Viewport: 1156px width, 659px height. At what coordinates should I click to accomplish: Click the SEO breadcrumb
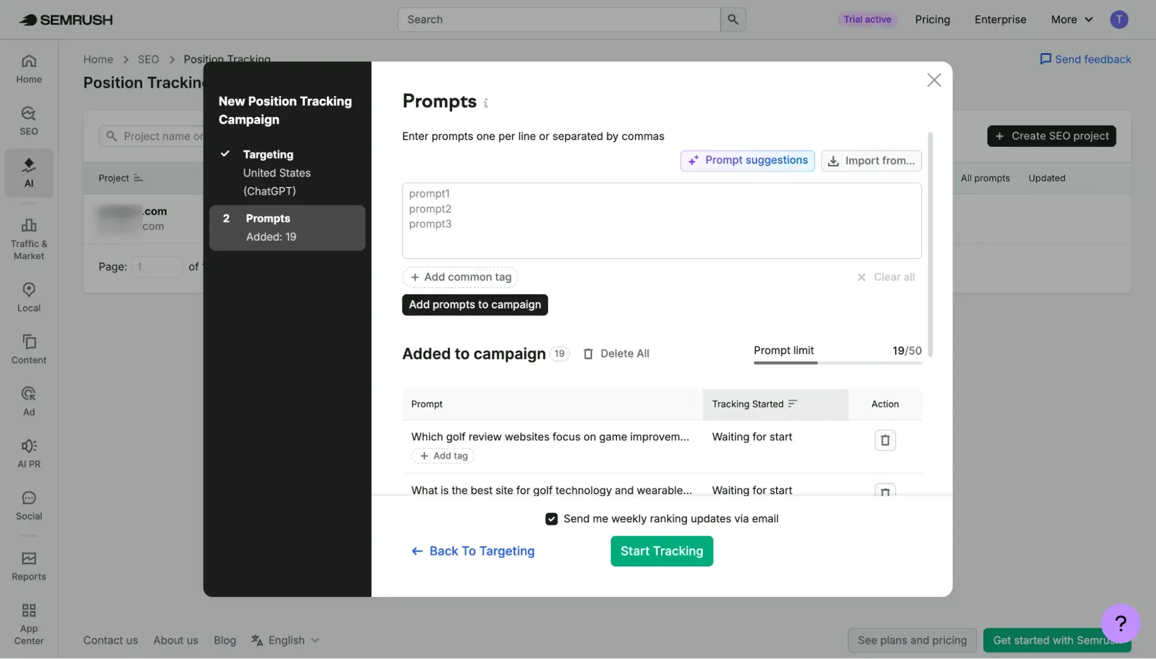148,60
